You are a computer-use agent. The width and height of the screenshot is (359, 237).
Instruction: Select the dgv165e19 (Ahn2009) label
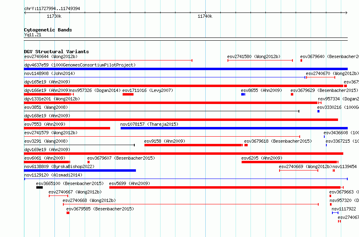tap(47, 82)
